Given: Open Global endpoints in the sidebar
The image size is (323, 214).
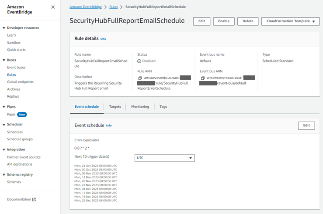Looking at the screenshot, I should click(x=20, y=82).
